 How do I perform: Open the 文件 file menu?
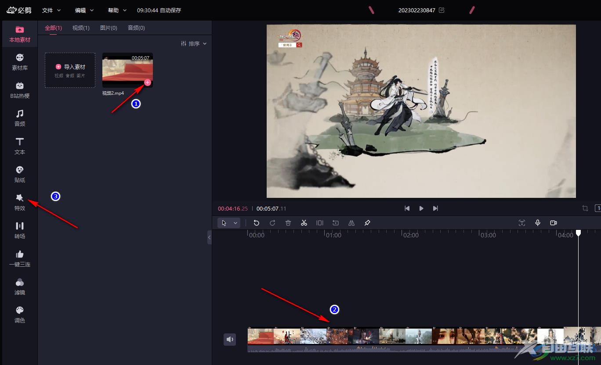pyautogui.click(x=51, y=10)
